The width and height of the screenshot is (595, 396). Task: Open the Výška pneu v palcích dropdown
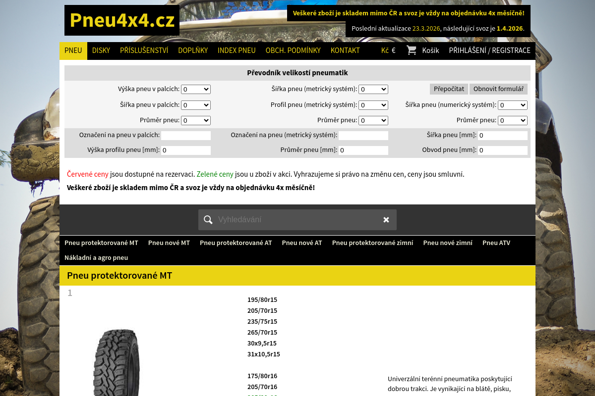point(195,89)
